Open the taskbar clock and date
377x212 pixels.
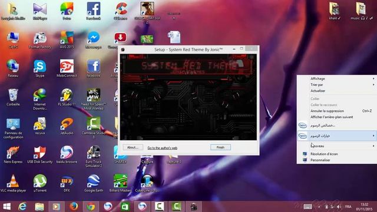[365, 207]
